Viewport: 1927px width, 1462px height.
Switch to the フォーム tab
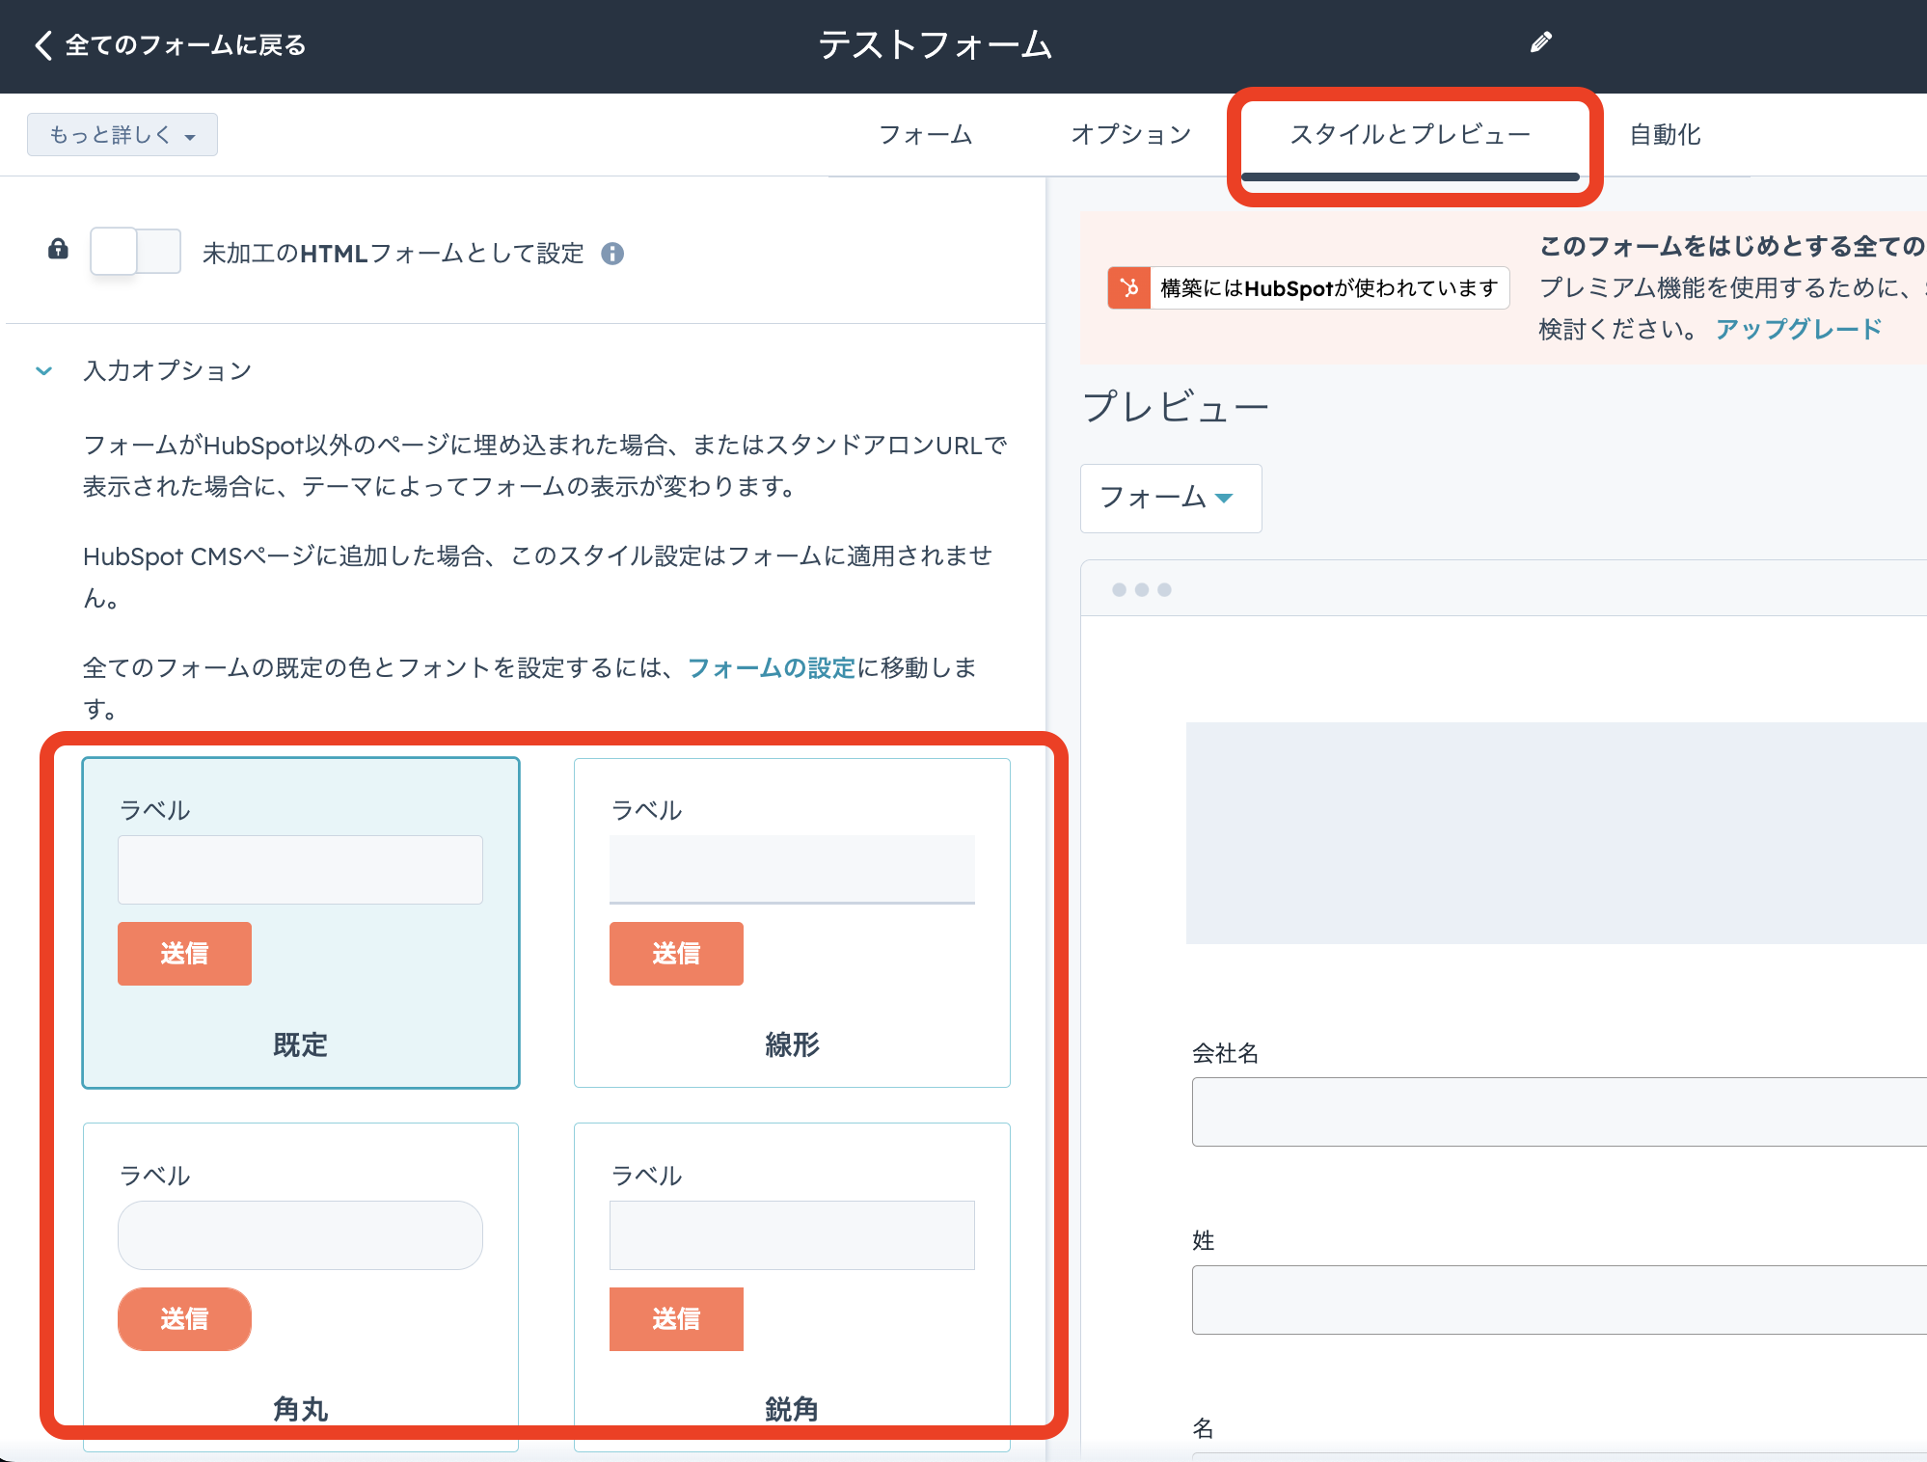pyautogui.click(x=925, y=134)
